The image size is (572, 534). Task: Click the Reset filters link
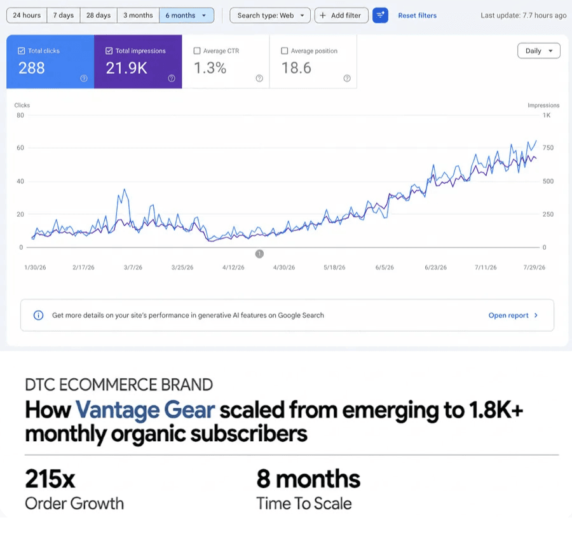418,15
